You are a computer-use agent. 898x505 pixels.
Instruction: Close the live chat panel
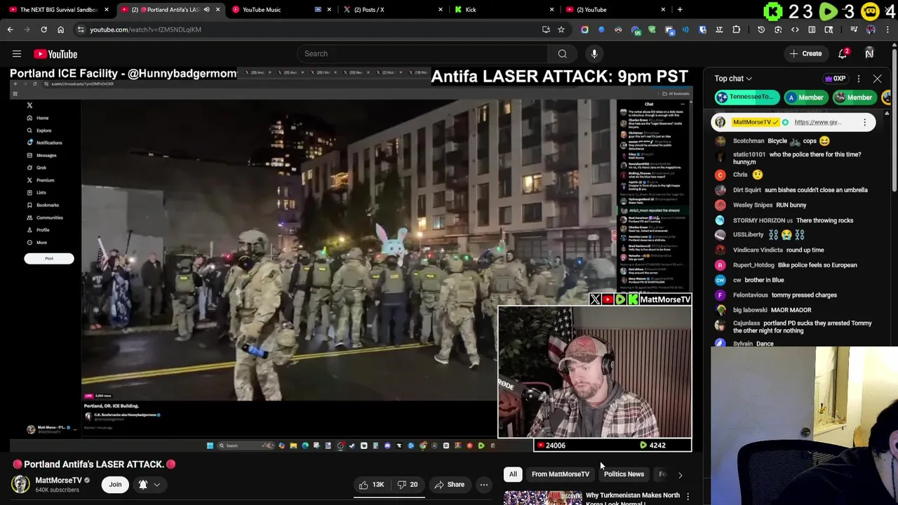(x=877, y=79)
